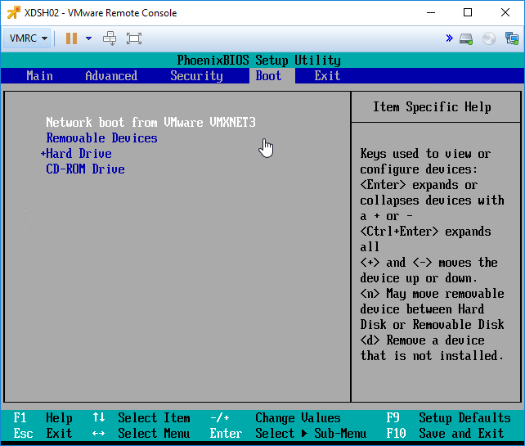The height and width of the screenshot is (446, 525).
Task: Switch to the Main BIOS tab
Action: (x=39, y=76)
